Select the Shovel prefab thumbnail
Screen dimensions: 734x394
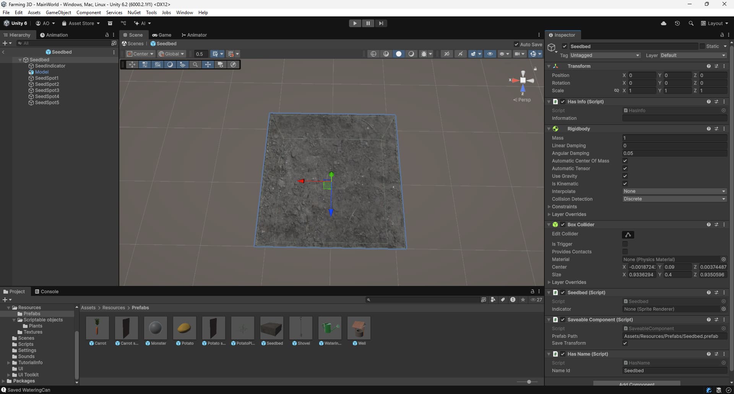301,328
